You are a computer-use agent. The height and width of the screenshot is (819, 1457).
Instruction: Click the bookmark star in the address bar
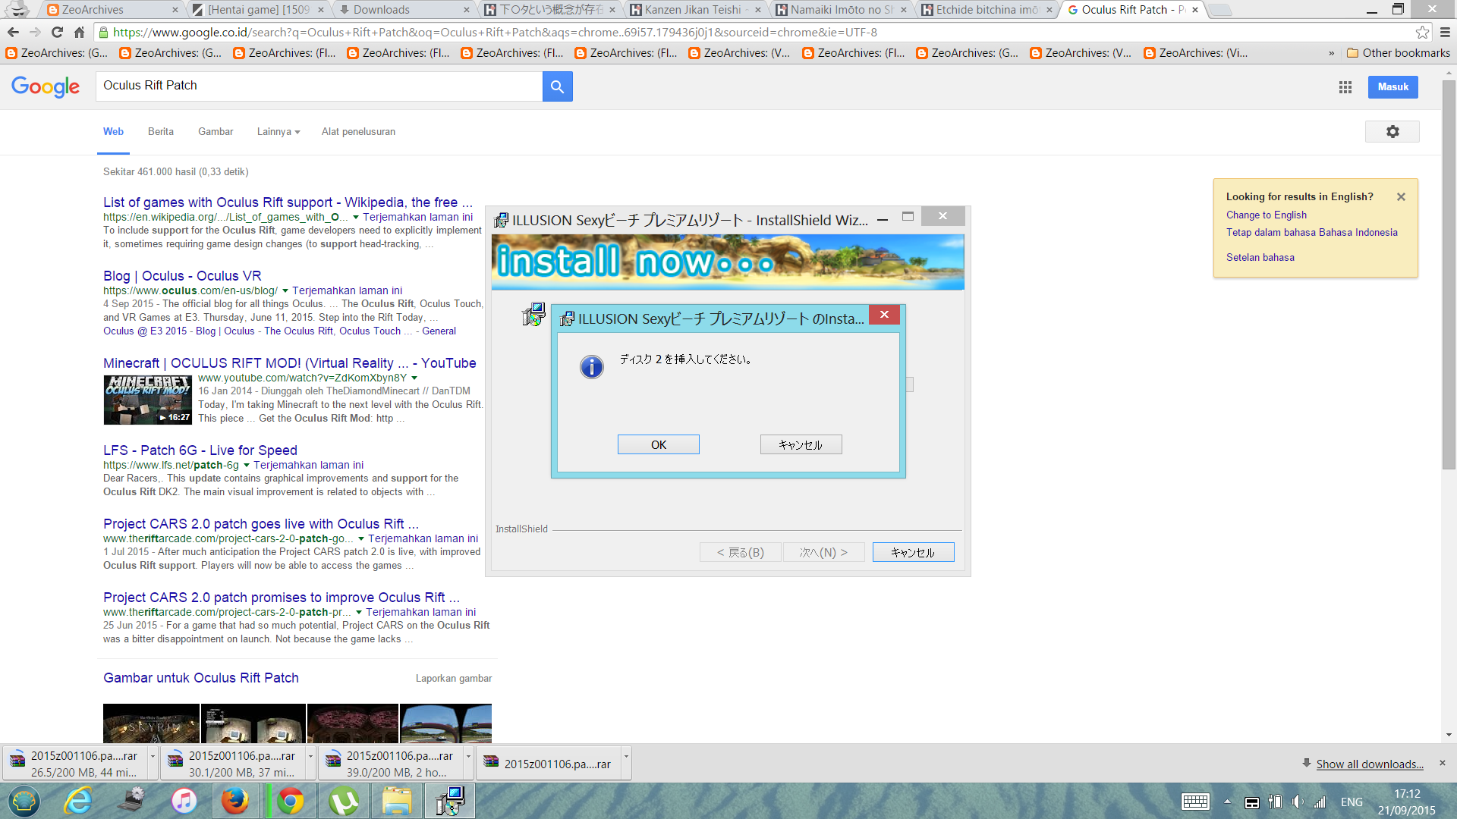(1422, 32)
